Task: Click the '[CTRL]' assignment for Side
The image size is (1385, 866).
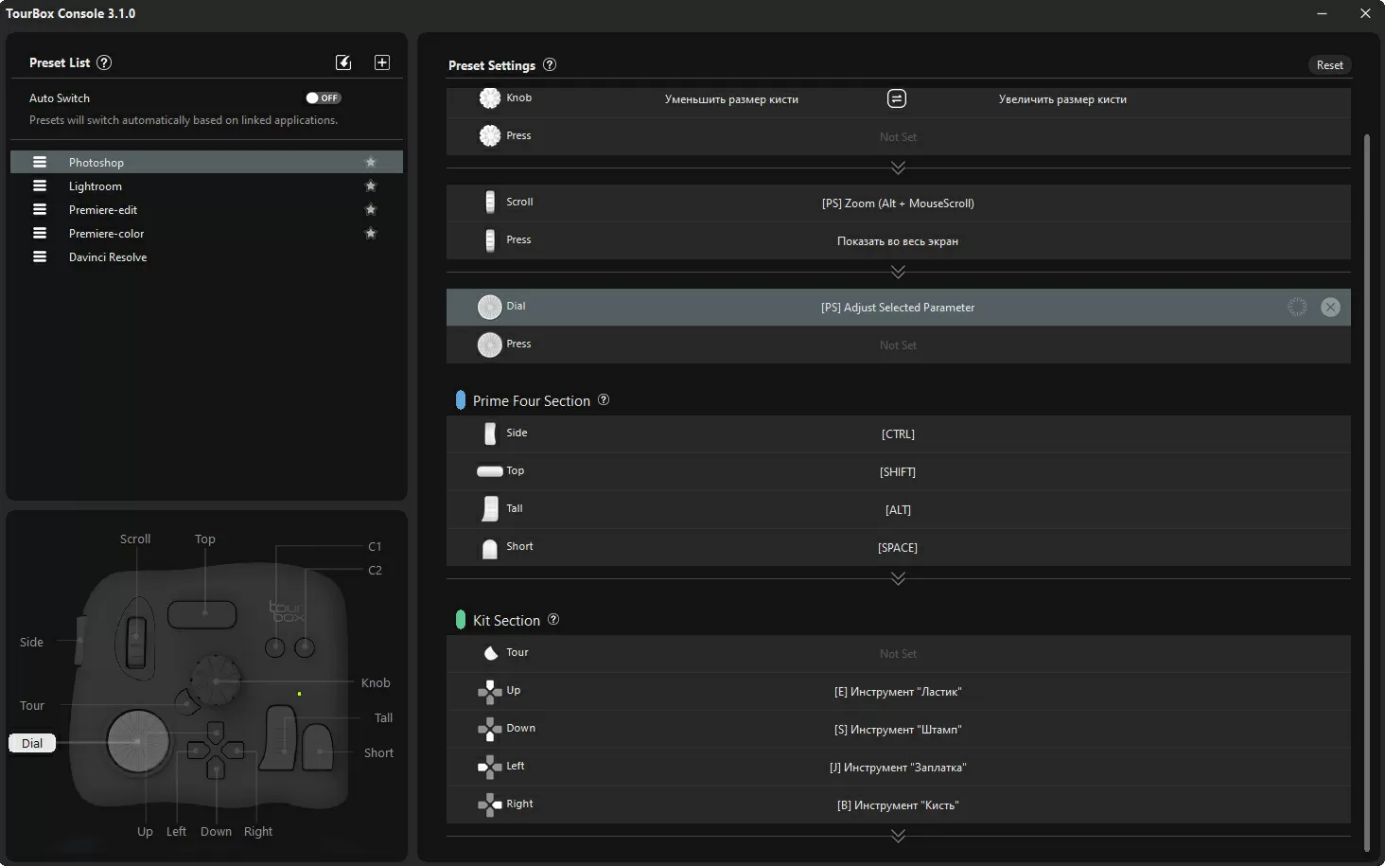Action: click(898, 433)
